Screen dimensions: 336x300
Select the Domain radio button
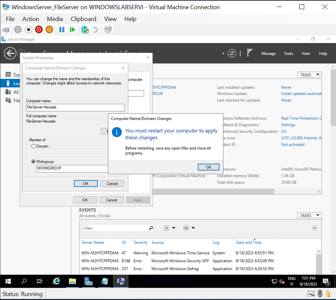click(x=33, y=146)
